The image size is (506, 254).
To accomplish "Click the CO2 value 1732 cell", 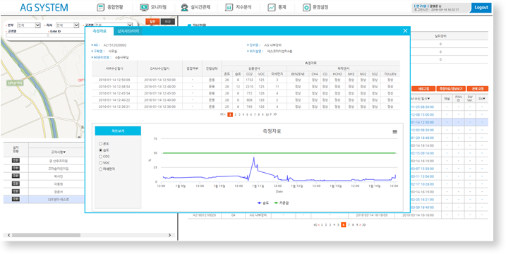I will pos(249,80).
